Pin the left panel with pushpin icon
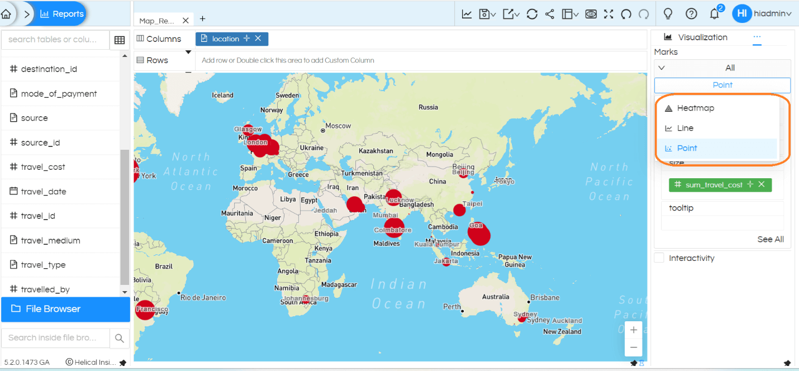Viewport: 799px width, 371px height. [123, 363]
